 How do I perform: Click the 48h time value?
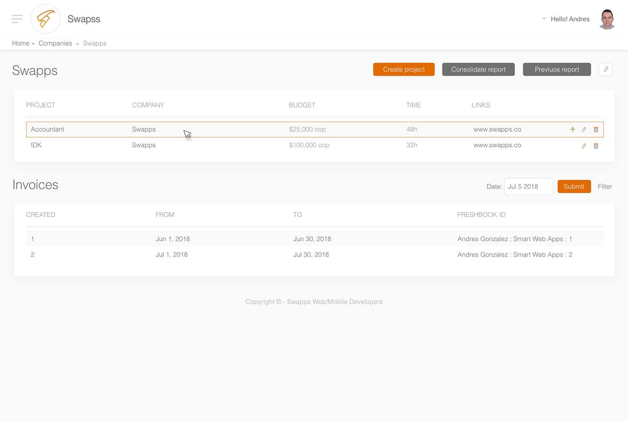pos(412,129)
